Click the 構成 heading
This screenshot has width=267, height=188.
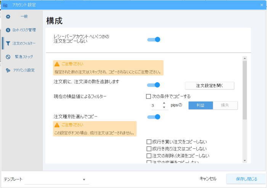pos(55,21)
